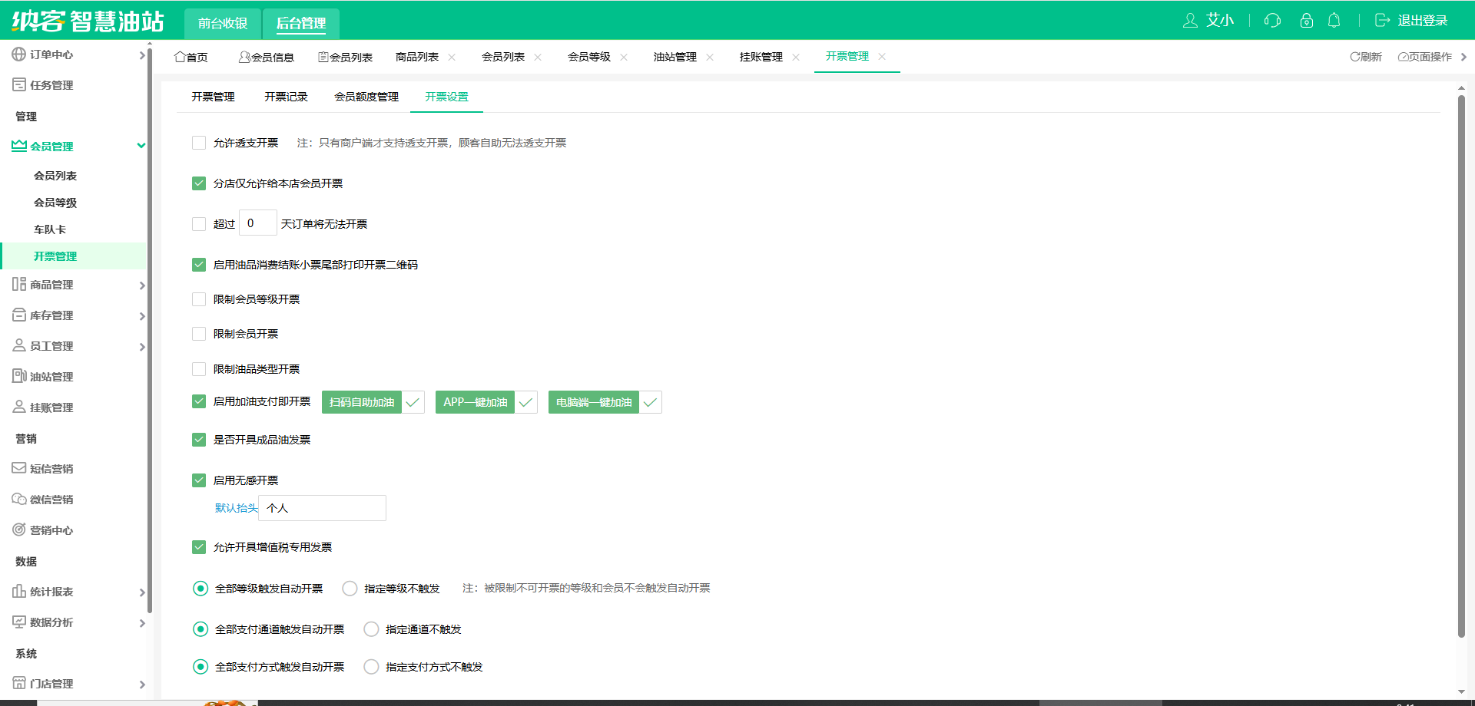
Task: Click the 刷新 refresh button
Action: click(1366, 57)
